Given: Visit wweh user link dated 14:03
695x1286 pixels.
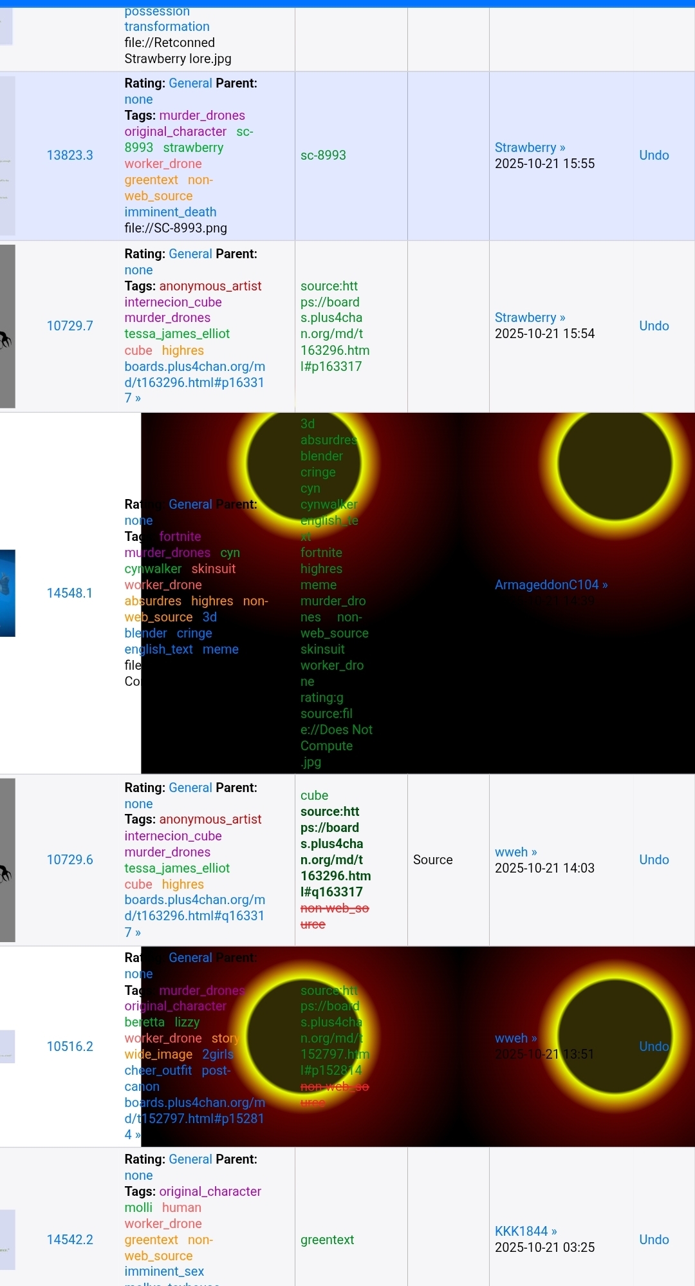Looking at the screenshot, I should [x=511, y=852].
